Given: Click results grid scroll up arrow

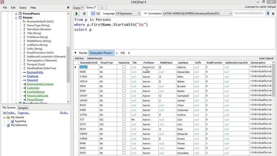Looking at the screenshot, I should 273,62.
